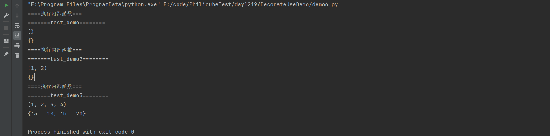
Task: Click the test_demo3 separator output line
Action: click(x=68, y=95)
